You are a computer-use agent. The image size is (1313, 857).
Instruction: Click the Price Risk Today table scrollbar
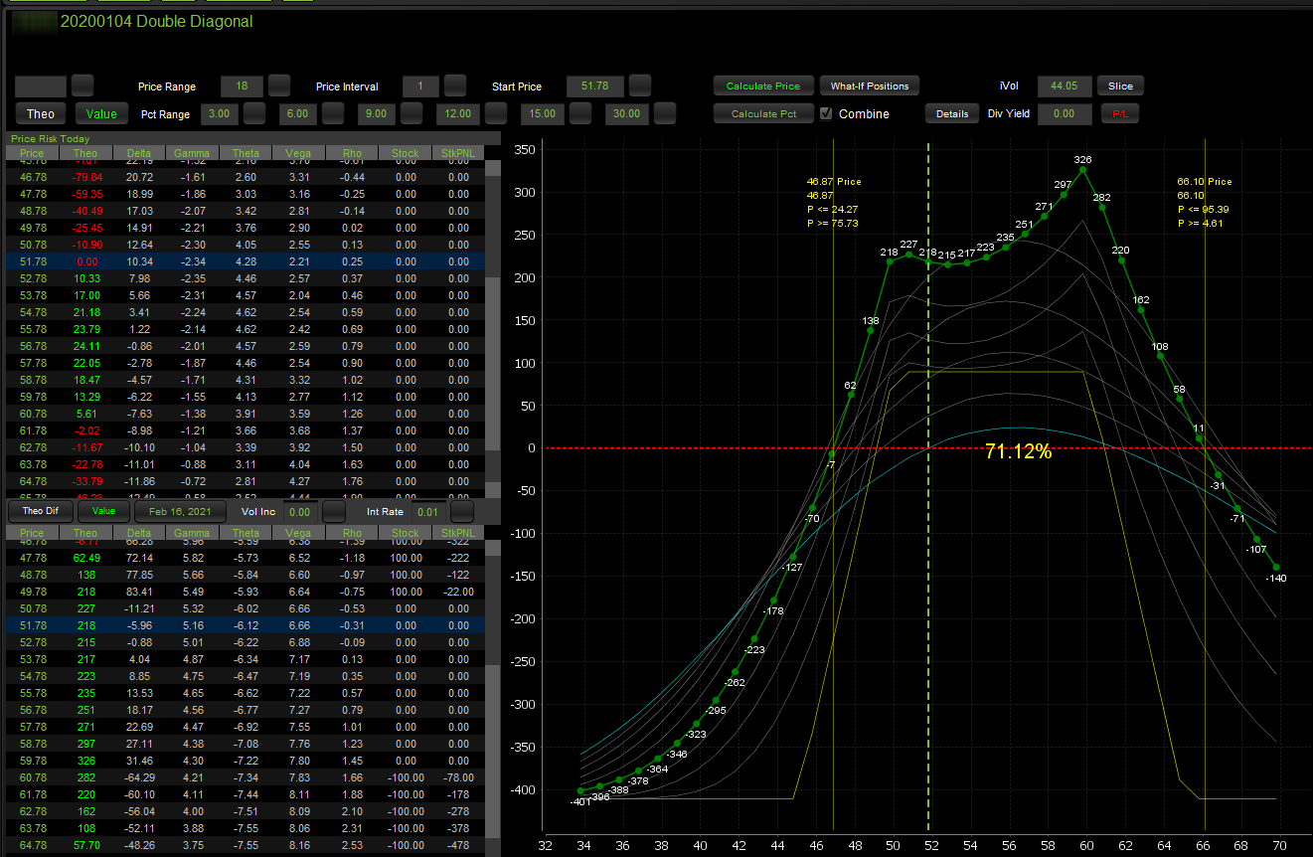point(492,328)
